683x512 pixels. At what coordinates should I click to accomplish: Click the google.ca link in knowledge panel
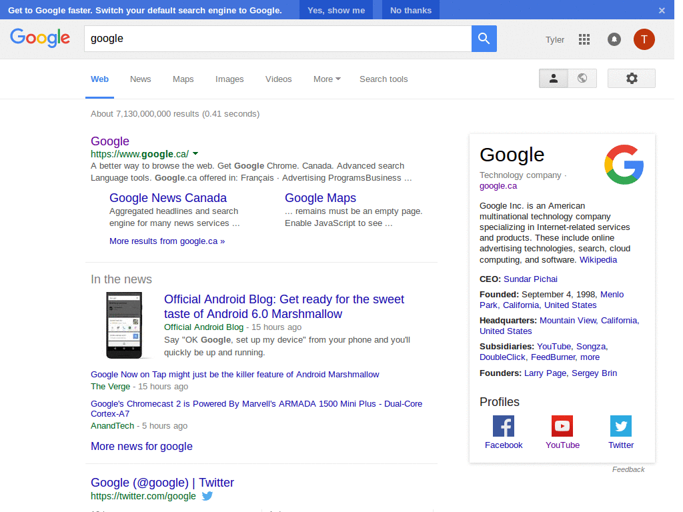(498, 186)
